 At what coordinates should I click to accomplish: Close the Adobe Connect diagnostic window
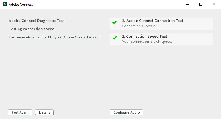tap(214, 4)
